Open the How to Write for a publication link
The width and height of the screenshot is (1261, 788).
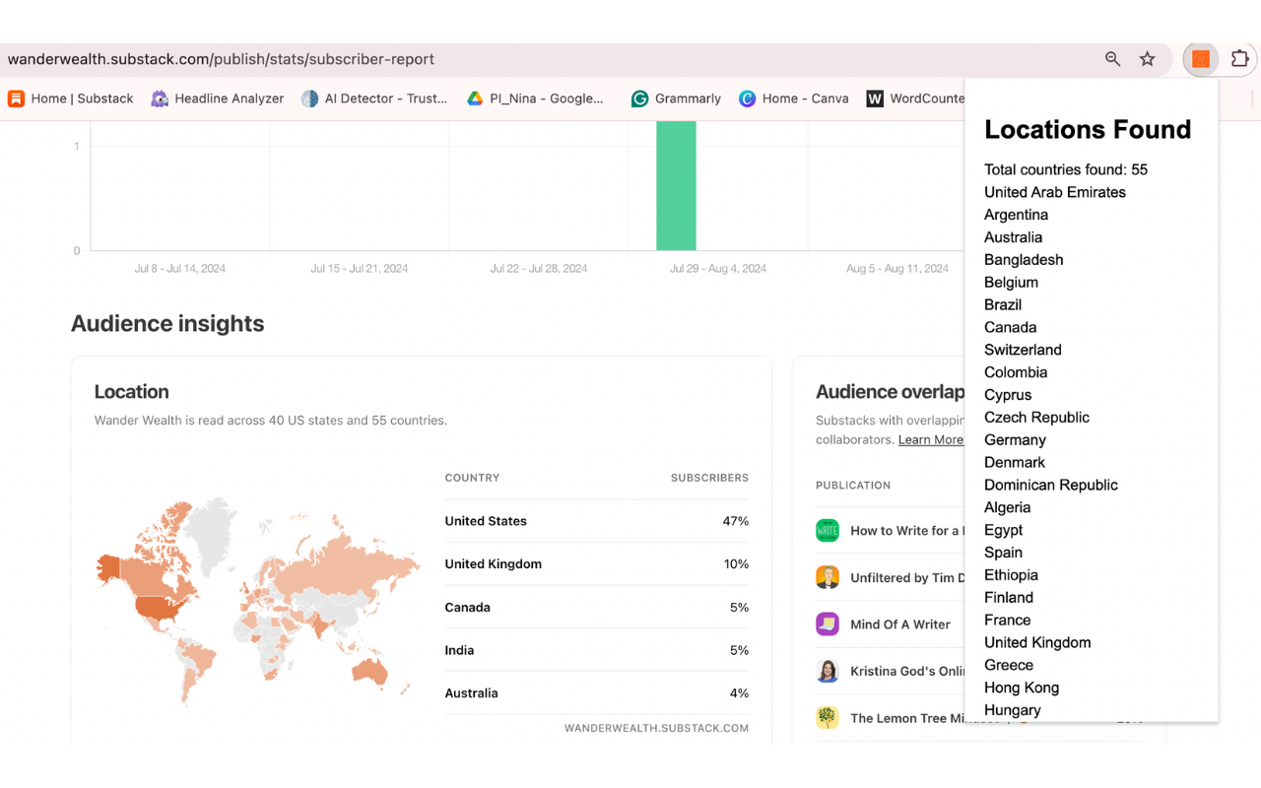[x=906, y=530]
